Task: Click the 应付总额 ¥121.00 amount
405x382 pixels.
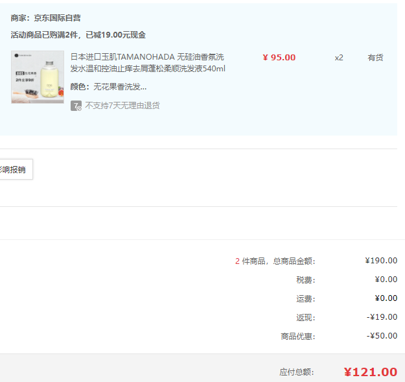Action: 371,372
